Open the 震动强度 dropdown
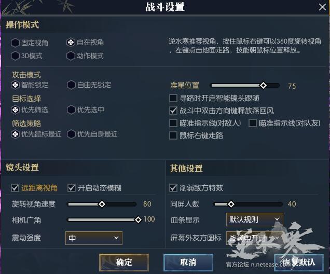330x274 pixels. click(x=93, y=238)
